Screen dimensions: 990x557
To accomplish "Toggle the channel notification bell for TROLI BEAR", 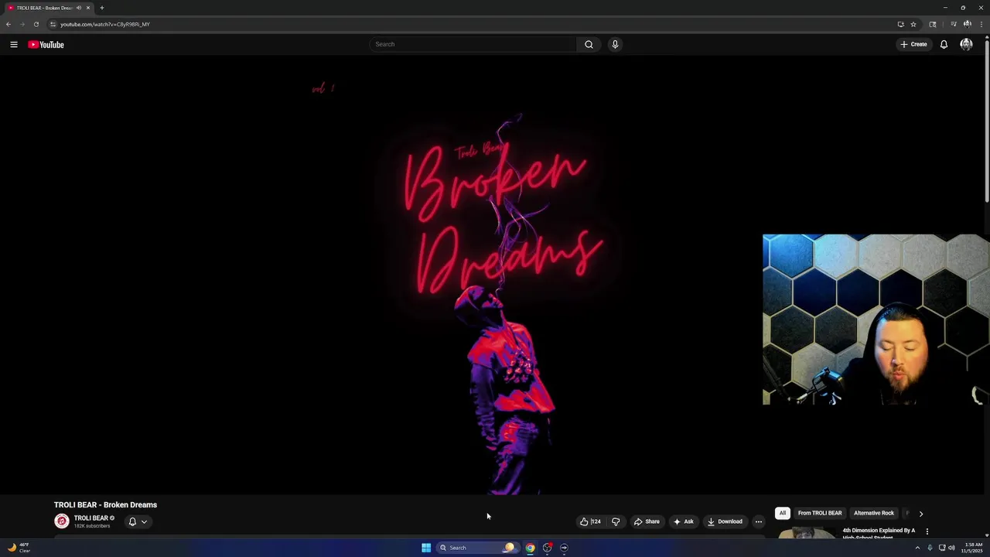I will (x=132, y=521).
